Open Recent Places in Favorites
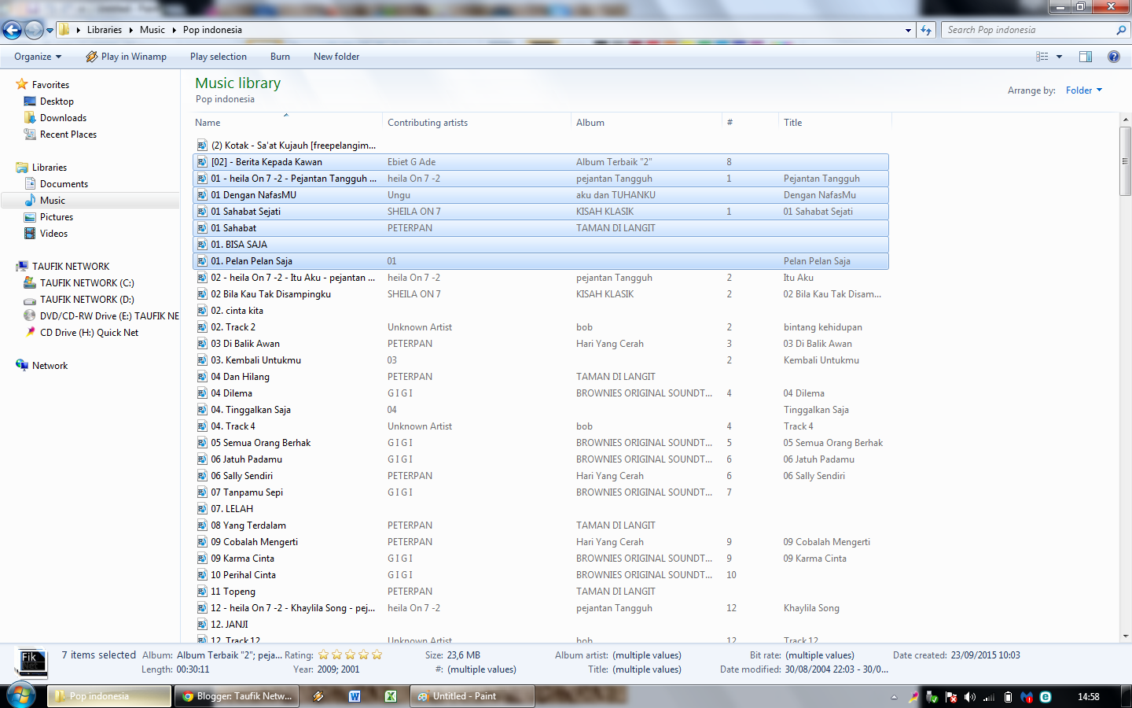This screenshot has height=708, width=1132. [68, 135]
